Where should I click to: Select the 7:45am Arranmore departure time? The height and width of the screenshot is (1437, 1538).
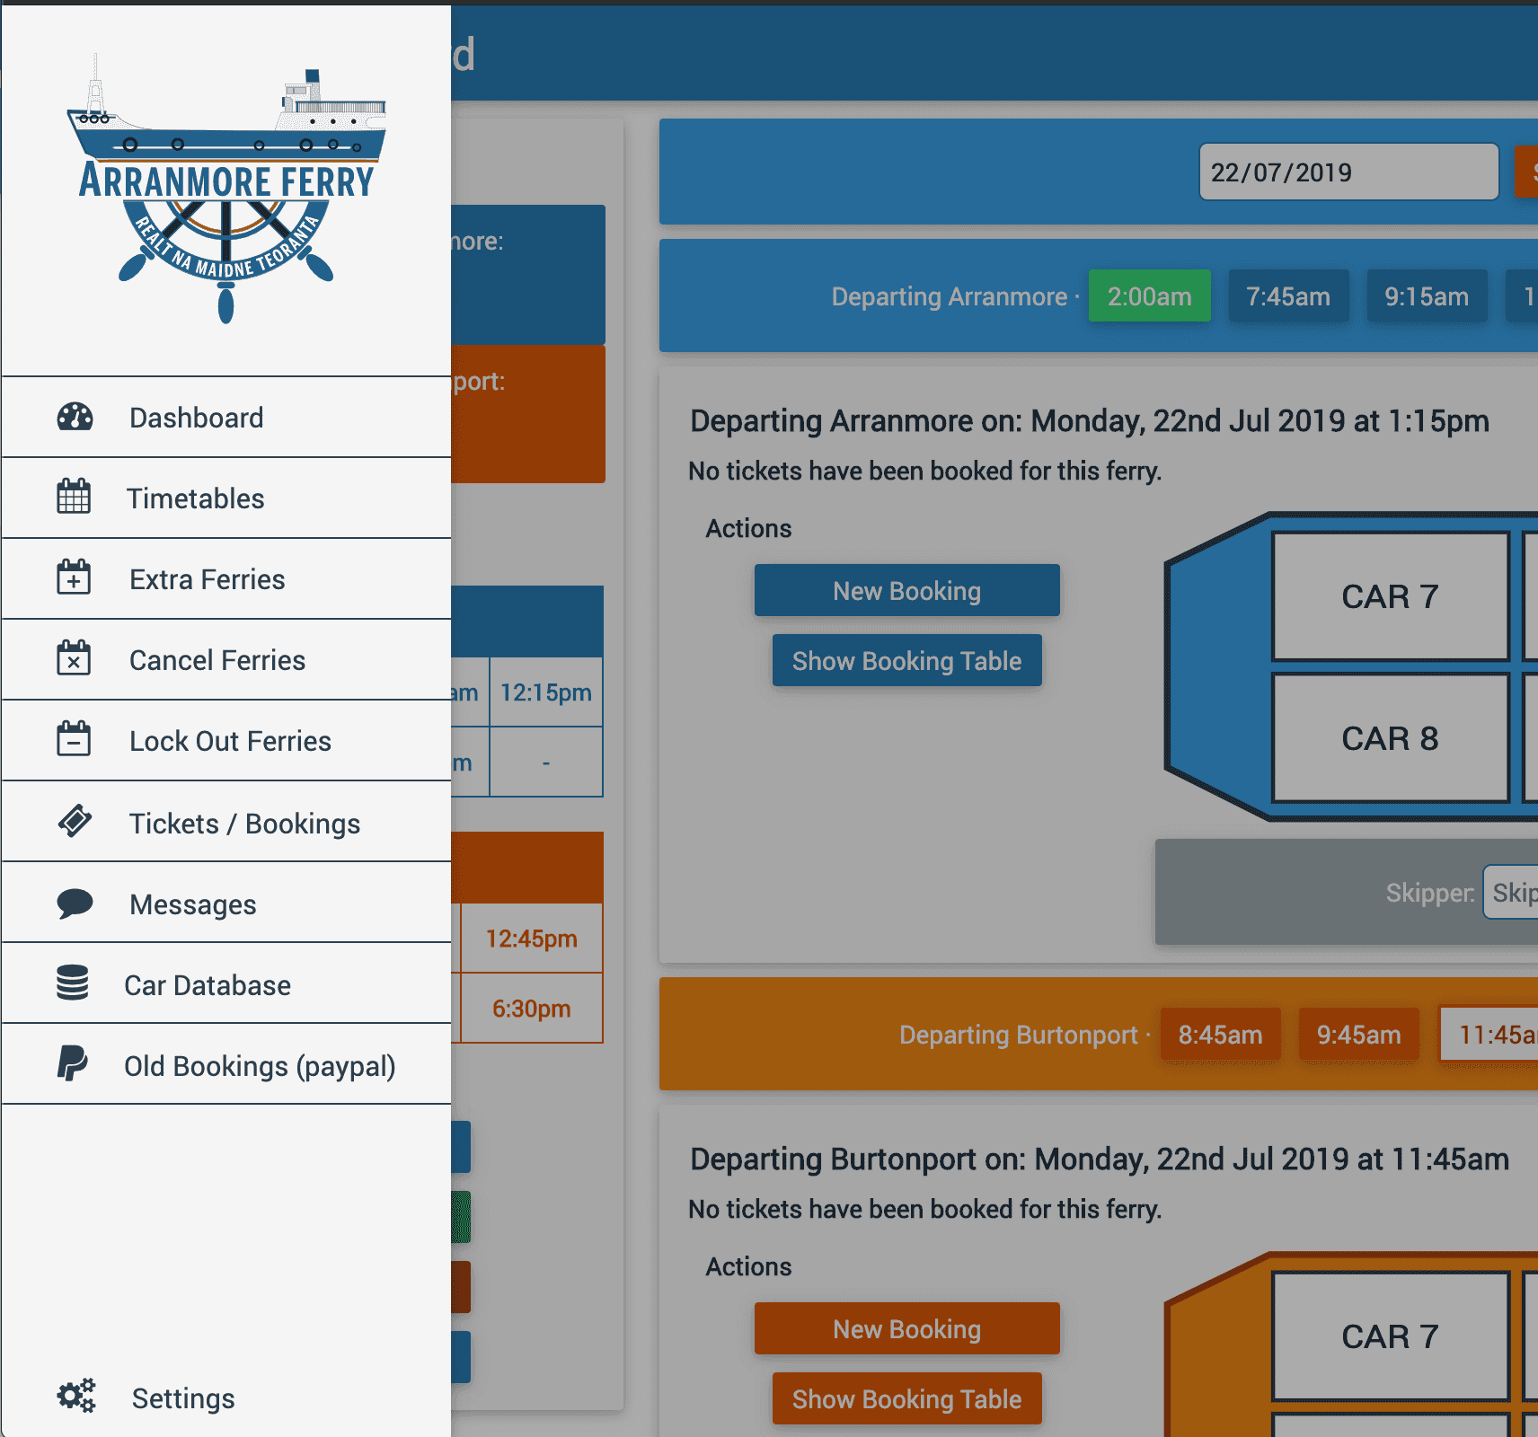point(1287,296)
